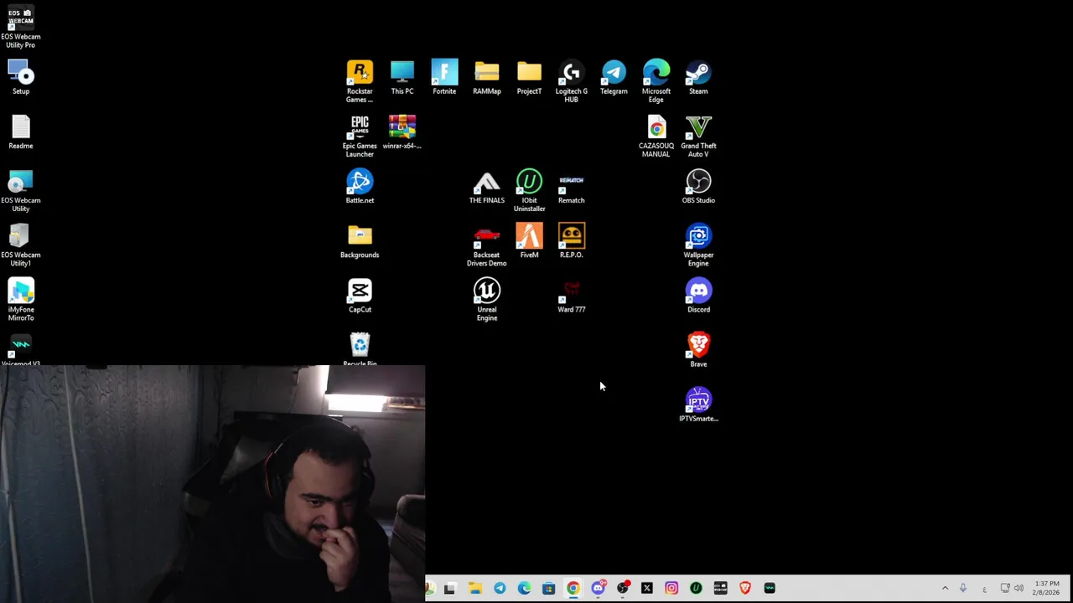Open Task View in the taskbar

tap(449, 588)
